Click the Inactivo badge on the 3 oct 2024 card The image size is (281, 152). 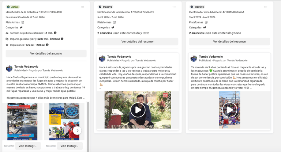pyautogui.click(x=197, y=7)
